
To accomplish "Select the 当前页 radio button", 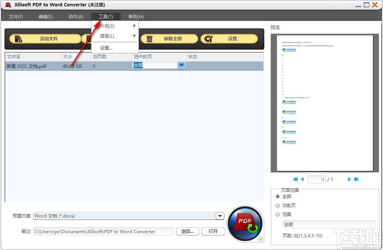I will 277,206.
